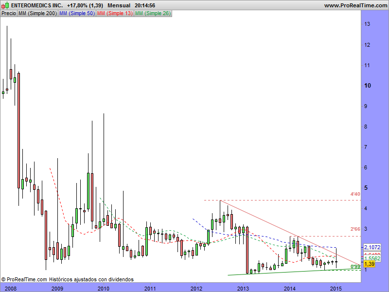Screen dimensions: 389x292
Task: Click the Históricos ajustados con dividendos note
Action: tap(91, 279)
